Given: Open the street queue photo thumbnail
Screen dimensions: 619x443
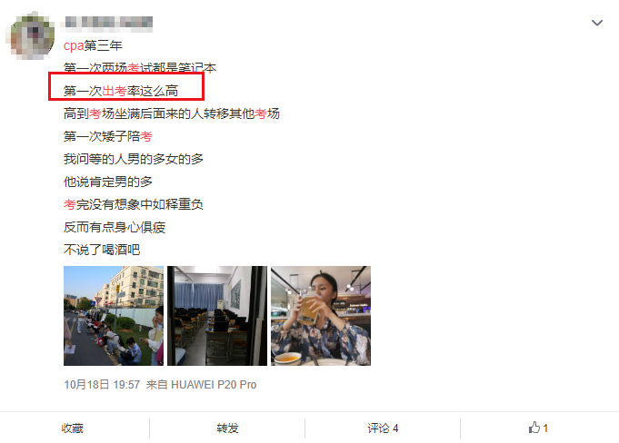Looking at the screenshot, I should click(x=114, y=316).
